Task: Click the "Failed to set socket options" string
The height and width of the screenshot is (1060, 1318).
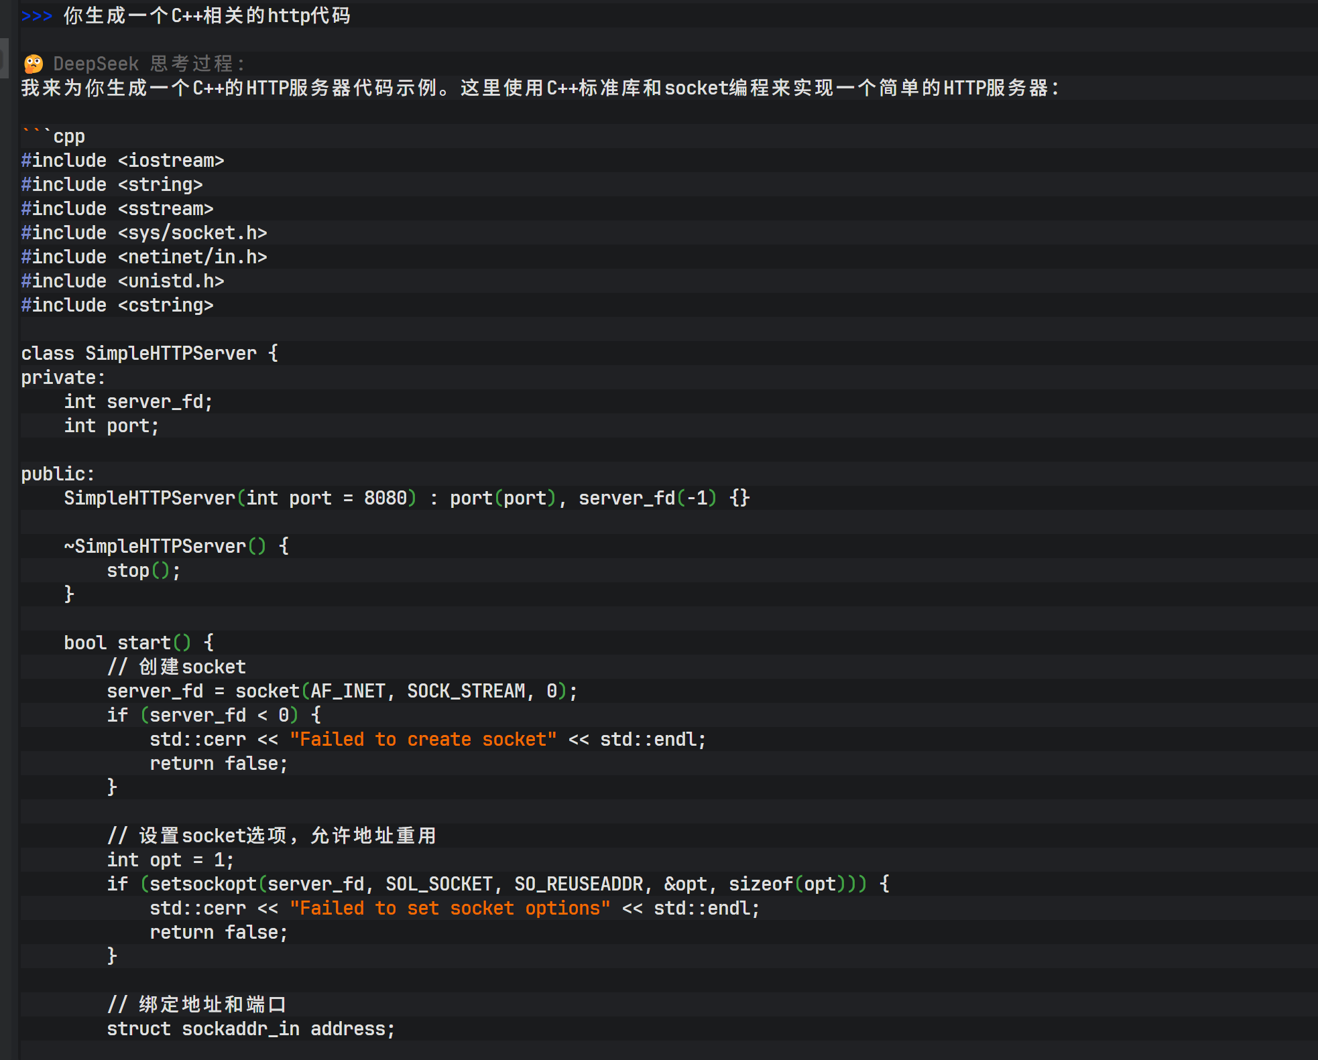Action: tap(450, 909)
